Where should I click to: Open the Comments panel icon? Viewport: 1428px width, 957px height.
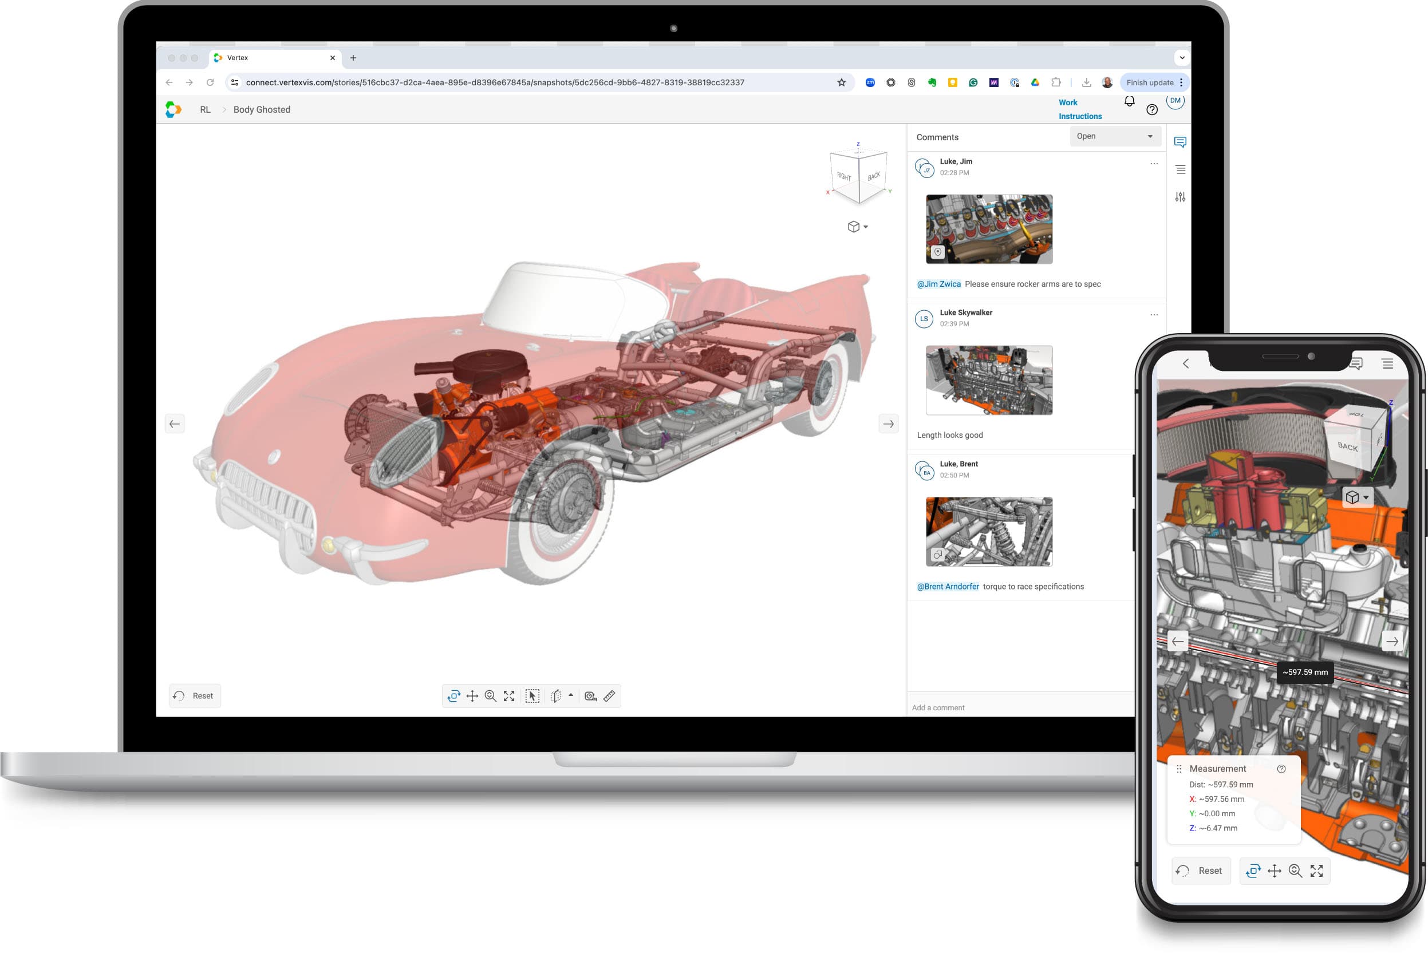pyautogui.click(x=1180, y=142)
